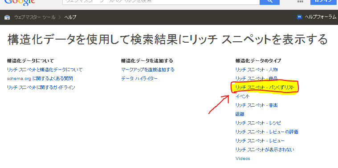
Task: Click the 構造化データのタイプ heading
Action: [x=258, y=61]
